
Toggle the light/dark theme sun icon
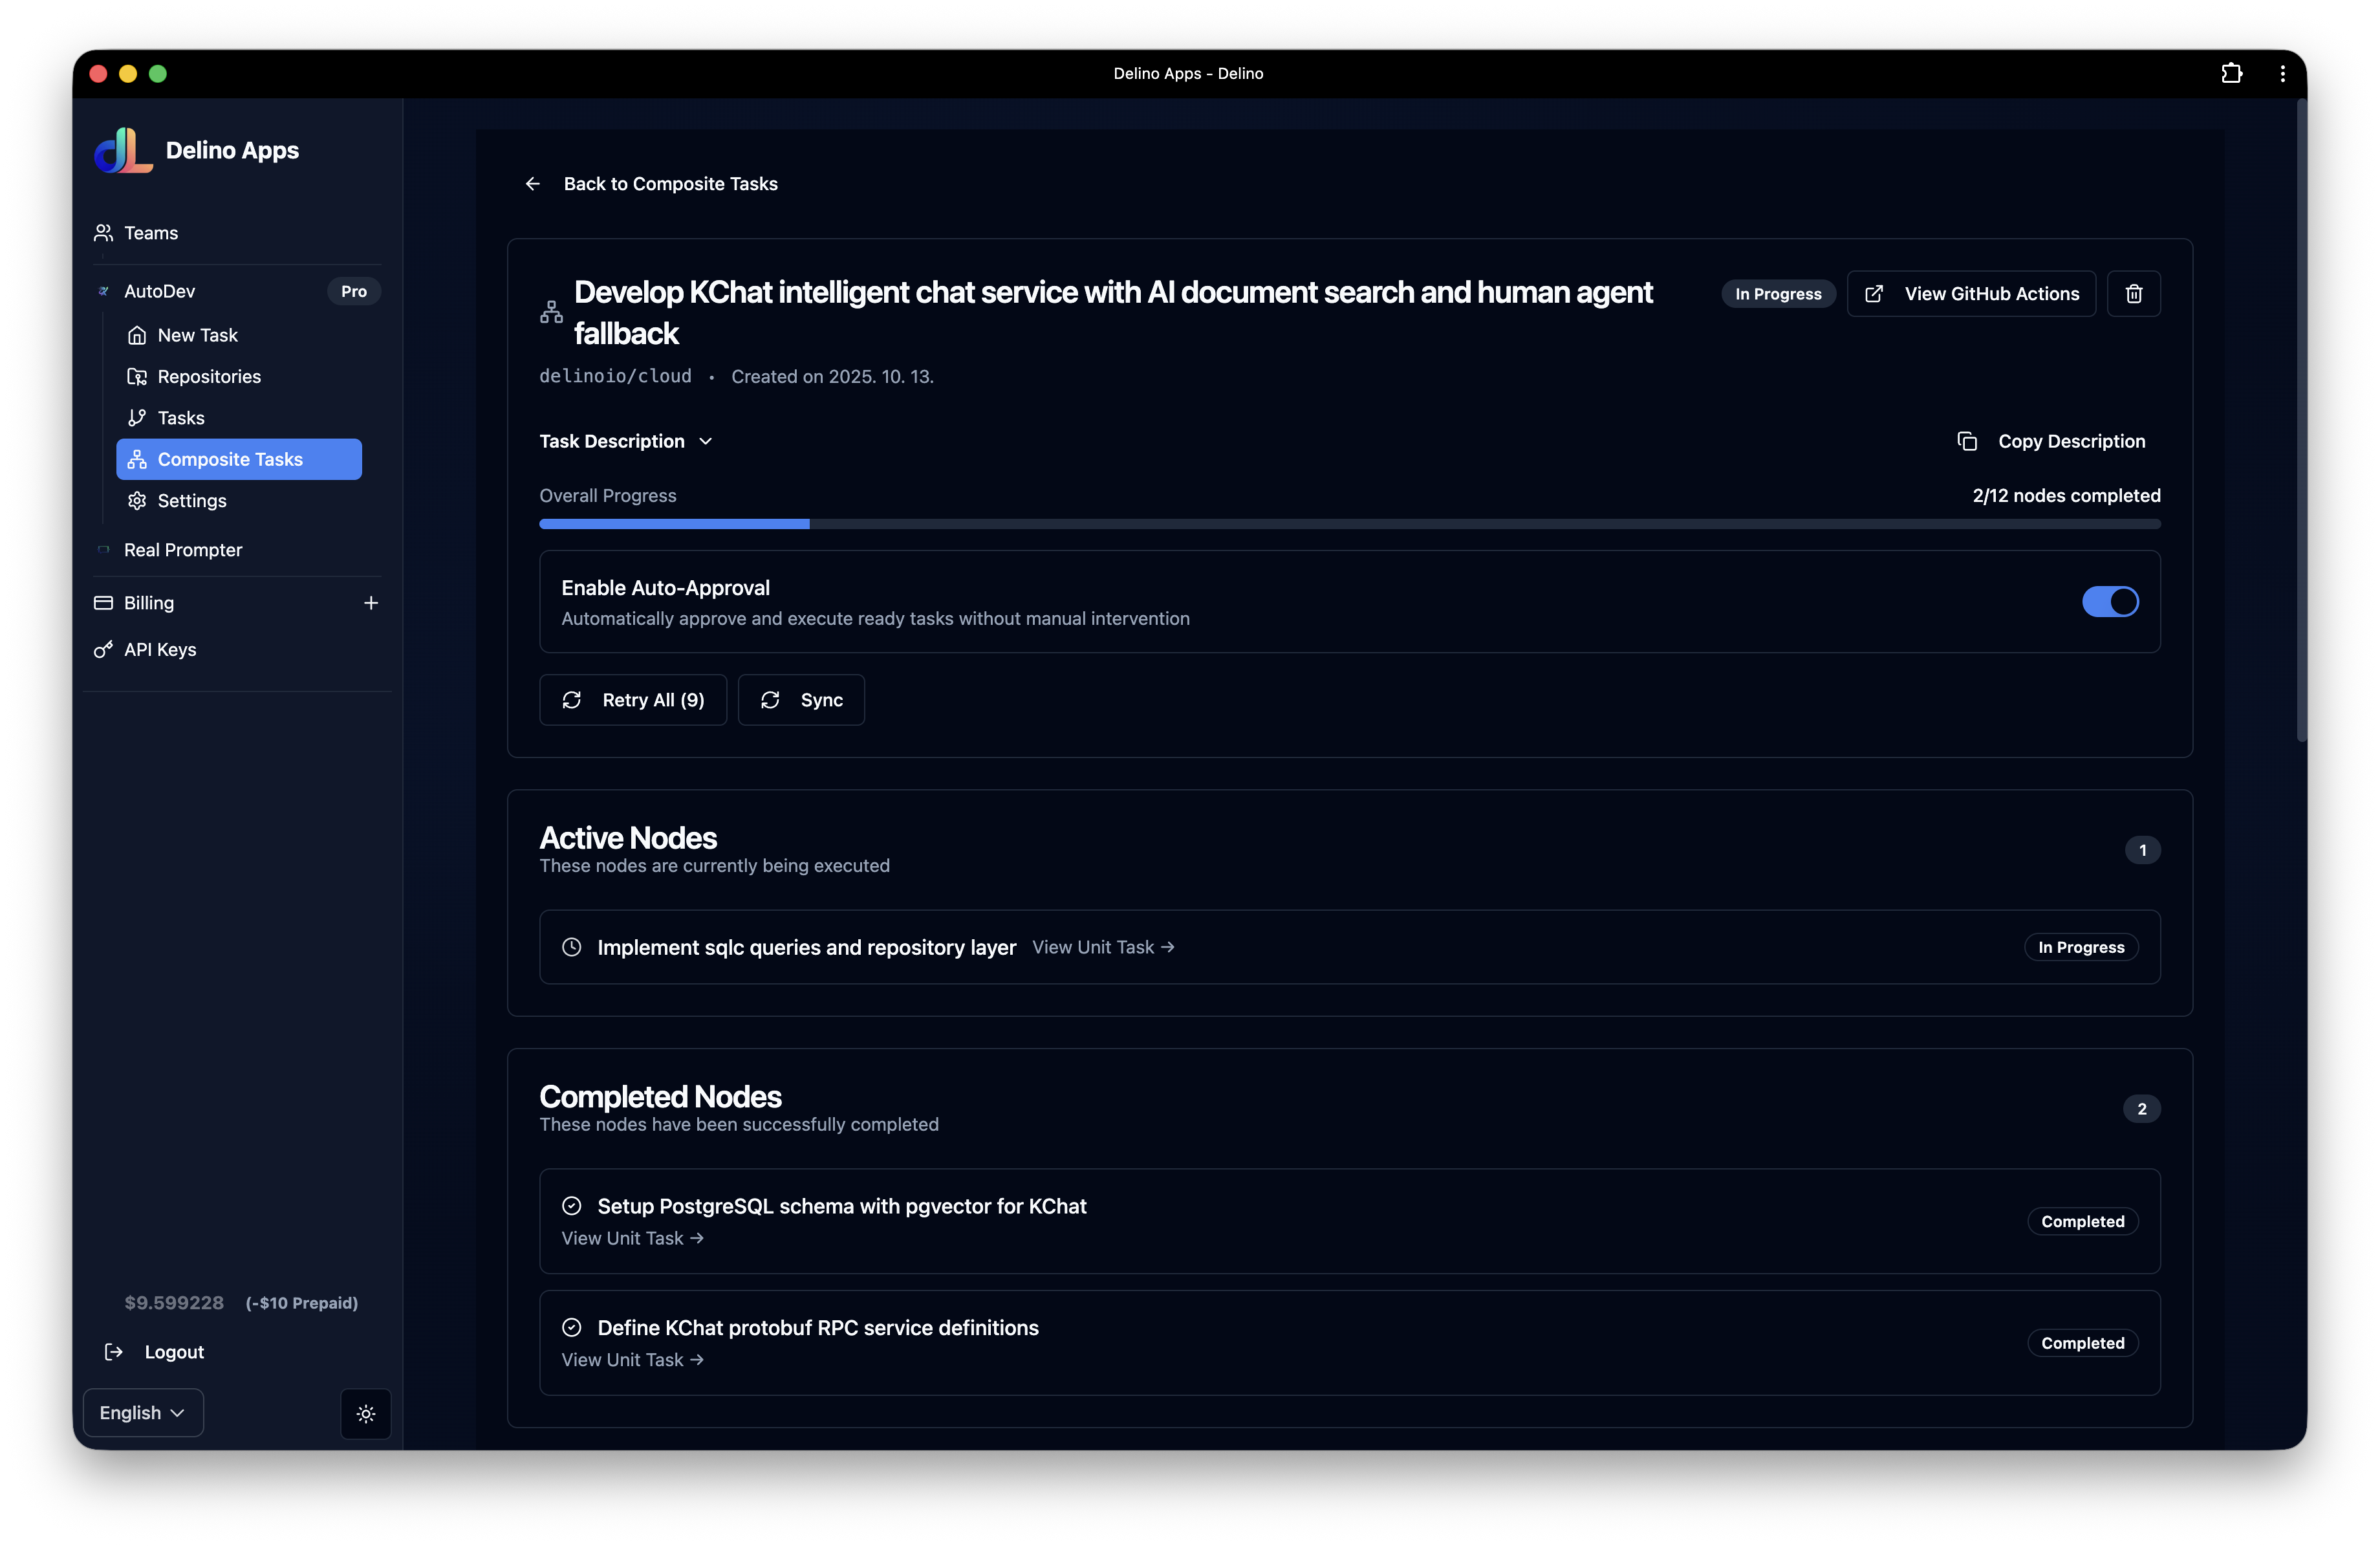(366, 1413)
